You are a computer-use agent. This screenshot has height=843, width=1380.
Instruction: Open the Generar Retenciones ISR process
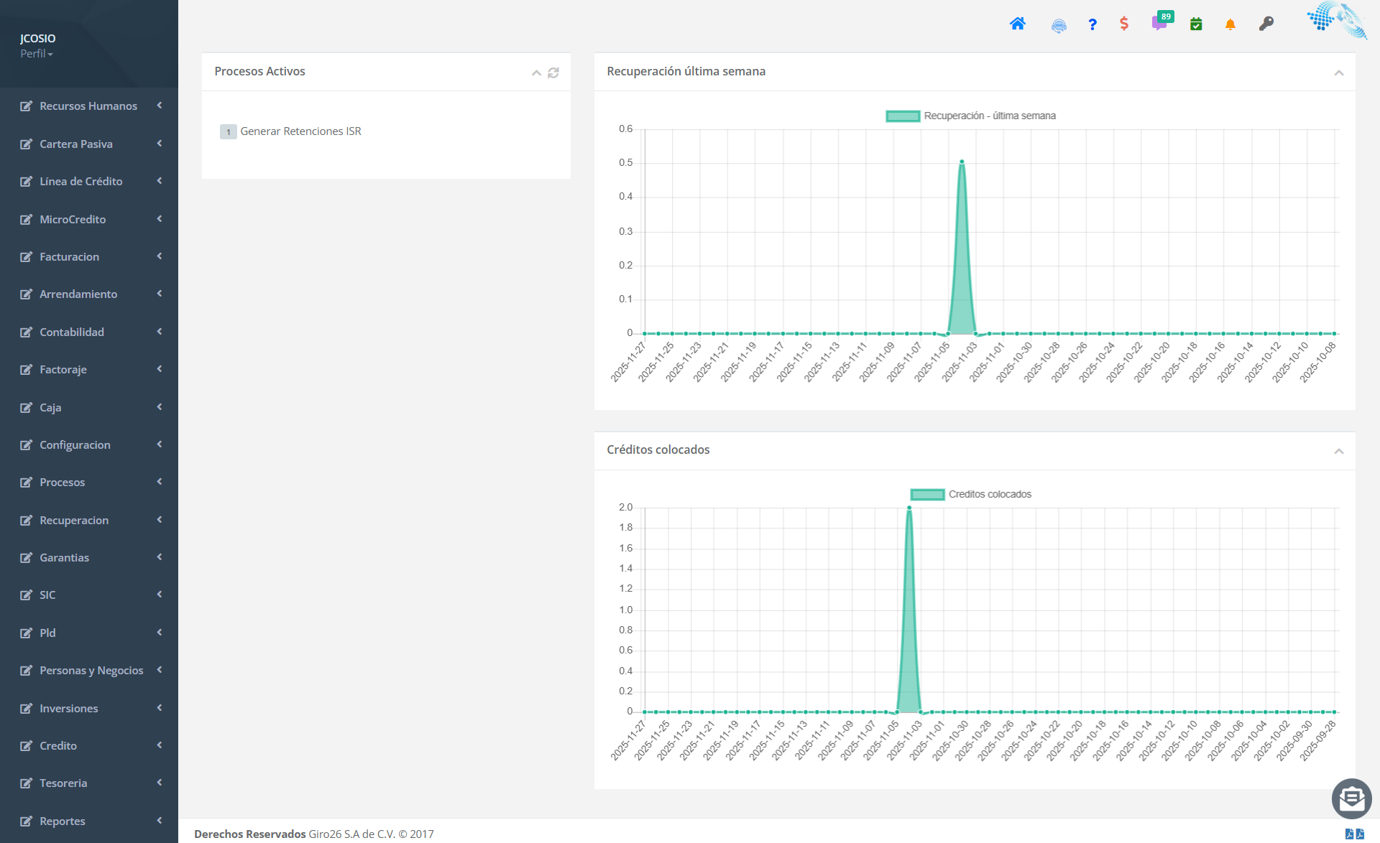(x=300, y=131)
